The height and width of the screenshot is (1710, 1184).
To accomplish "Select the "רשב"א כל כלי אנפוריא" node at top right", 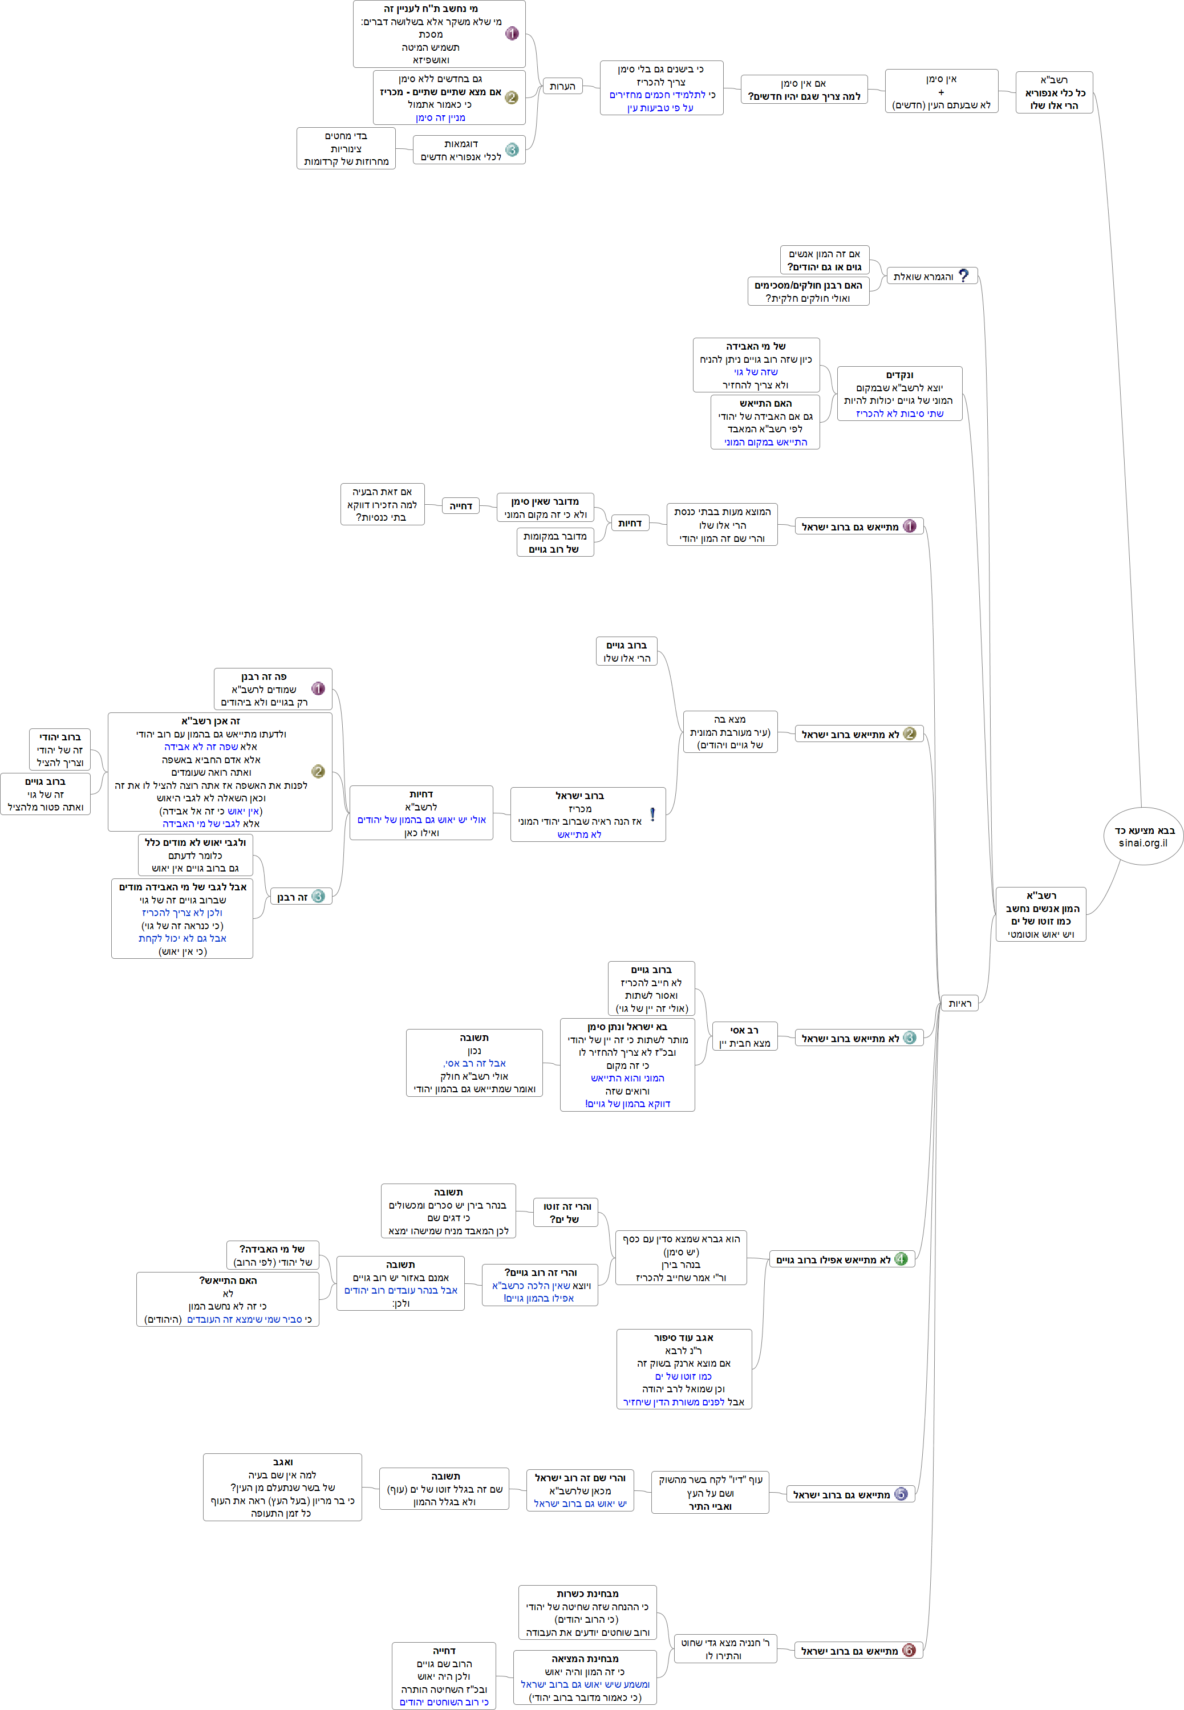I will (x=1053, y=92).
